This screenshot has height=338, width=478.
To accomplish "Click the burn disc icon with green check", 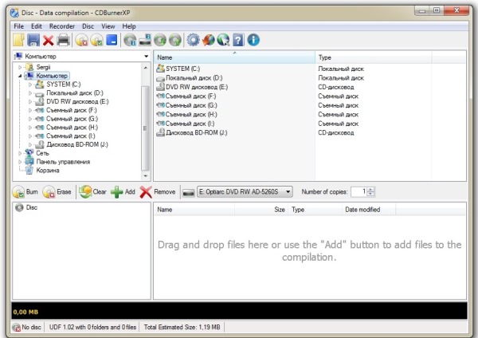I will click(x=96, y=40).
